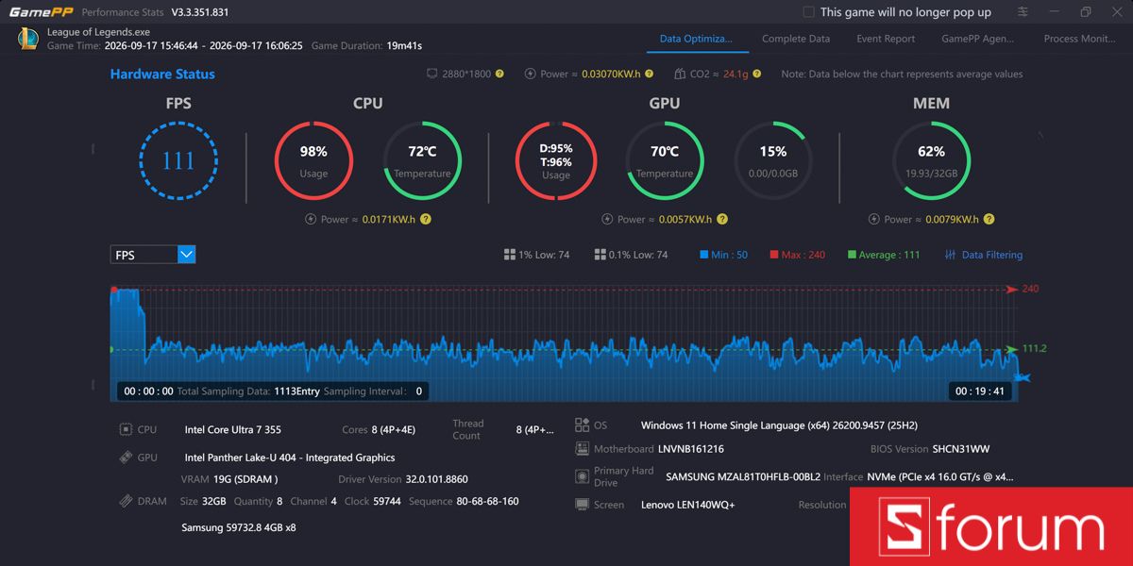Click power icon under the CPU gauges
The image size is (1133, 566).
311,219
